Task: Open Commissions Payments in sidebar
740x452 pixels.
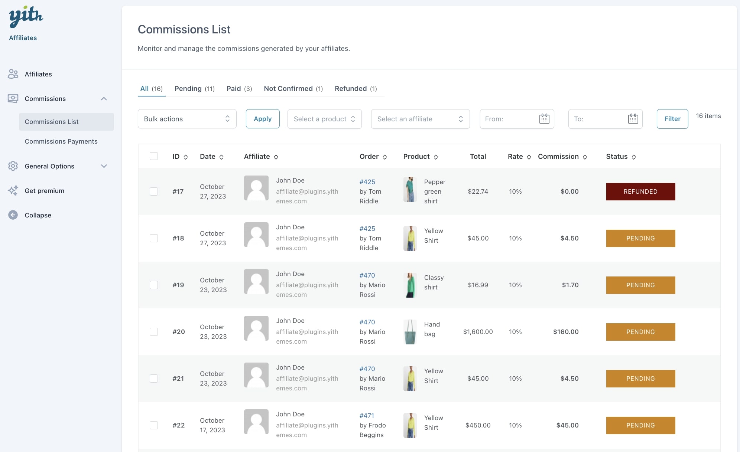Action: [61, 141]
